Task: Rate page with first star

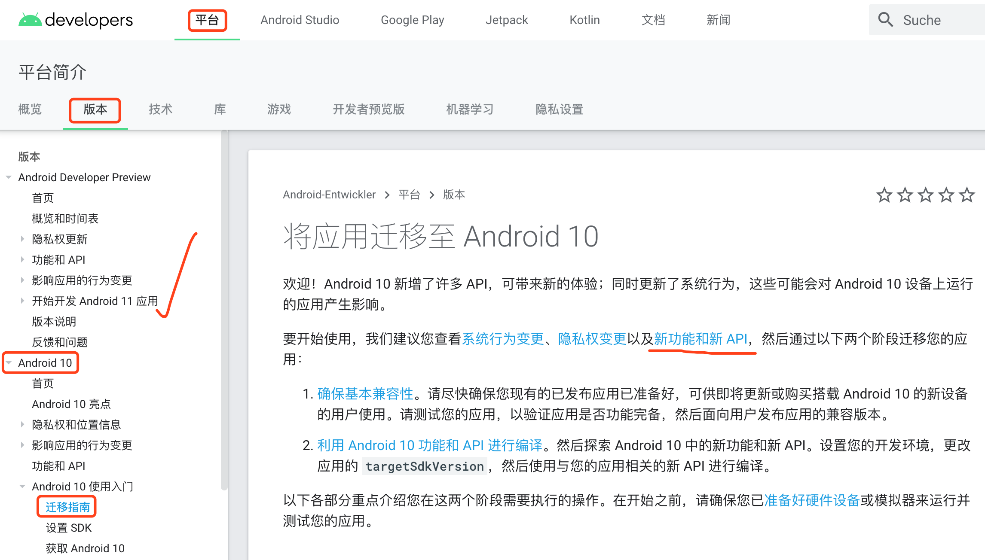Action: pos(884,195)
